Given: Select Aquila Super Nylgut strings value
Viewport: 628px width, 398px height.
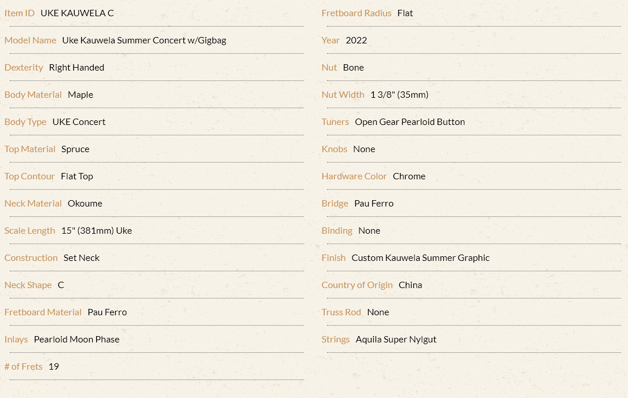Looking at the screenshot, I should [396, 340].
